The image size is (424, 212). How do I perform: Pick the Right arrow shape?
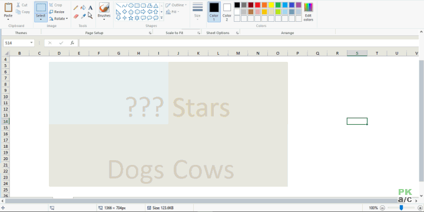coord(143,12)
